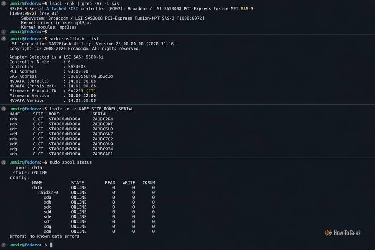Click the prompt icon beside the lspci command
This screenshot has width=375, height=250.
pos(3,3)
